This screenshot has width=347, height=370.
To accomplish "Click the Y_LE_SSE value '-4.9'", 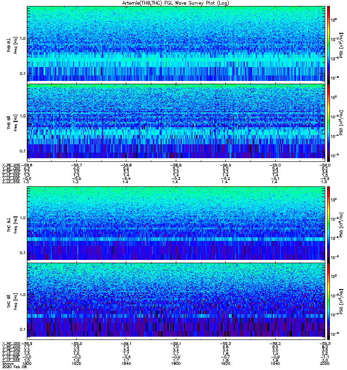I will pyautogui.click(x=325, y=179).
